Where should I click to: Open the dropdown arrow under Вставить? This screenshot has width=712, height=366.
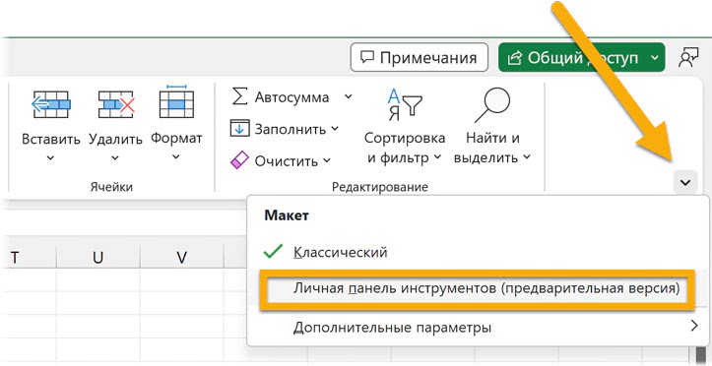(x=51, y=158)
